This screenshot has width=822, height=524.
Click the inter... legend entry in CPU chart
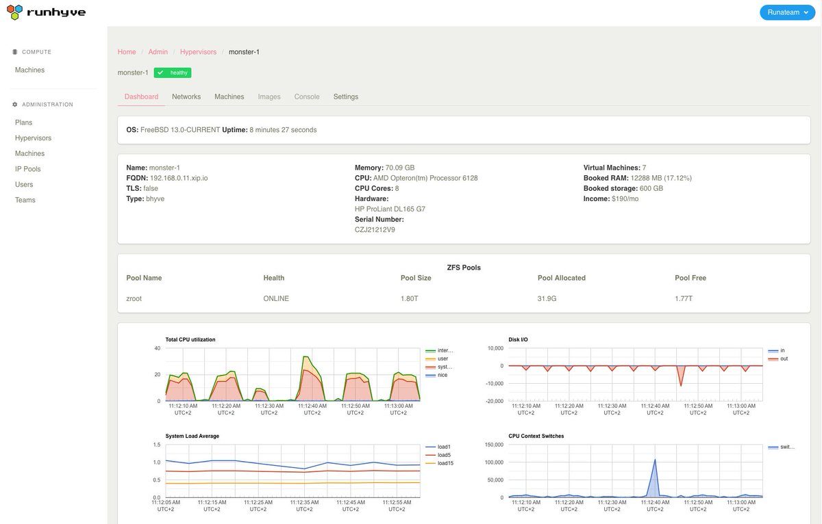click(x=439, y=351)
